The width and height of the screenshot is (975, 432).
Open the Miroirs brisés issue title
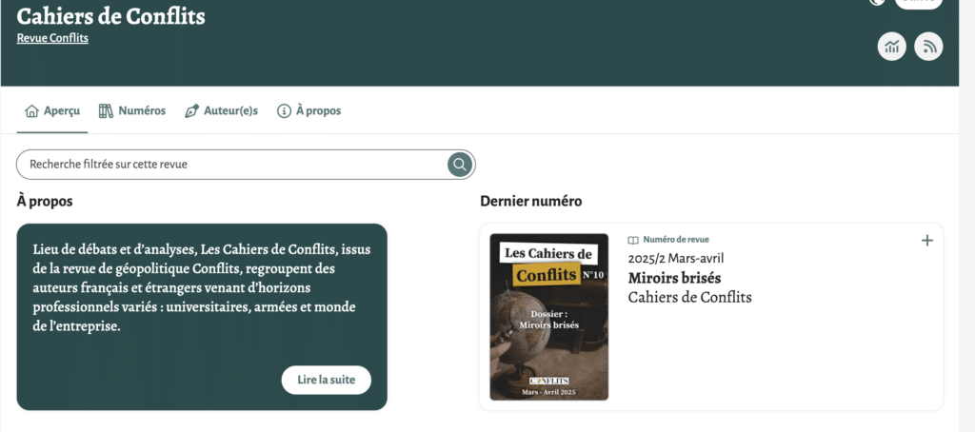(674, 277)
